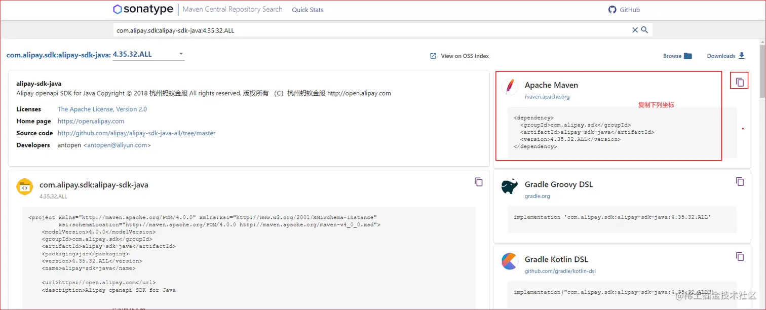The height and width of the screenshot is (310, 766).
Task: Open the GitHub source code link
Action: click(x=137, y=133)
